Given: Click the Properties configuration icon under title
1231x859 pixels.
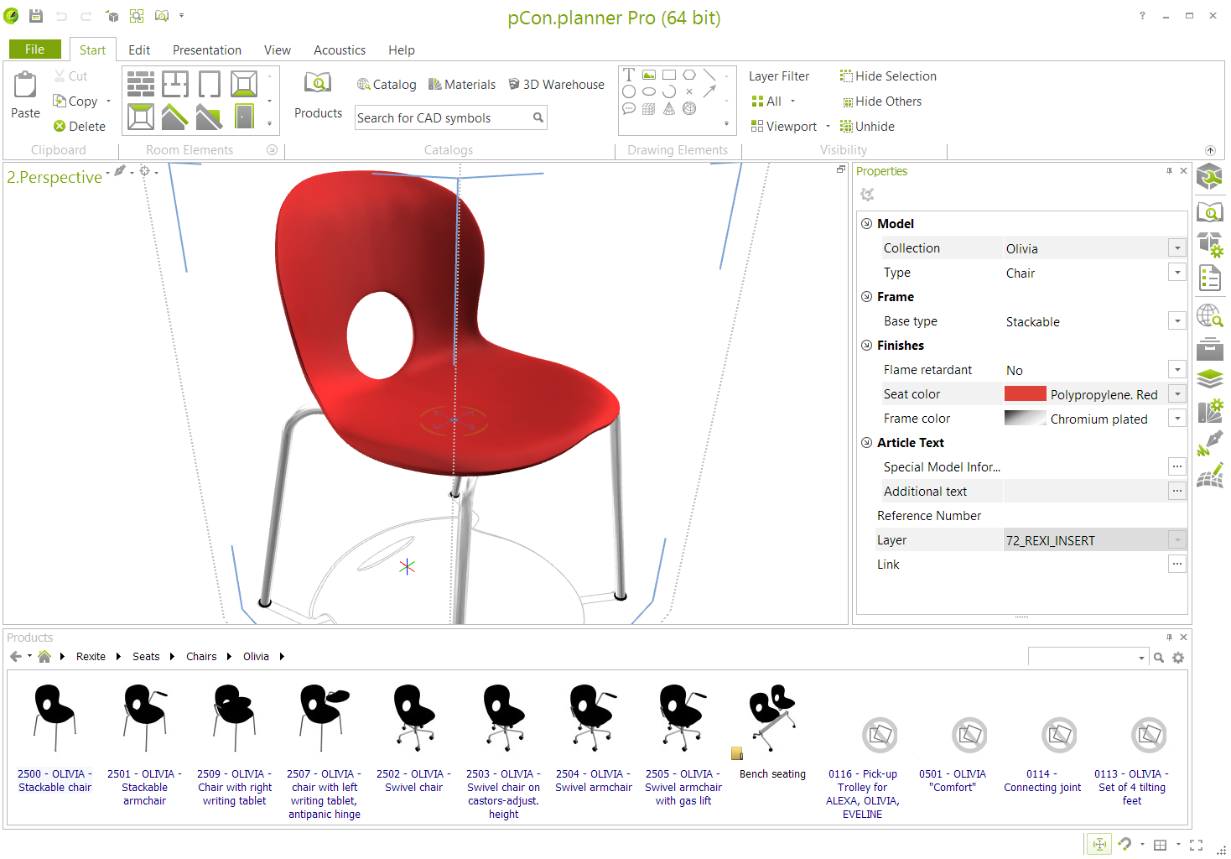Looking at the screenshot, I should [867, 194].
